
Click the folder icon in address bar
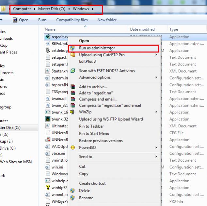(x=3, y=9)
